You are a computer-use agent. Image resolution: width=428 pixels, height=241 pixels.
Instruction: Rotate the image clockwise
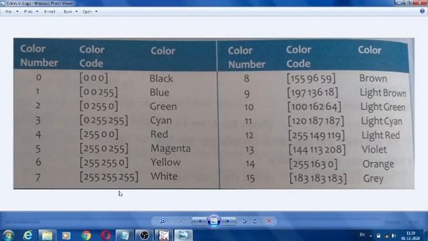pyautogui.click(x=255, y=221)
